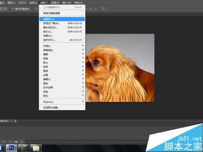
Task: Open the 窗口(W) menu
Action: (67, 2)
